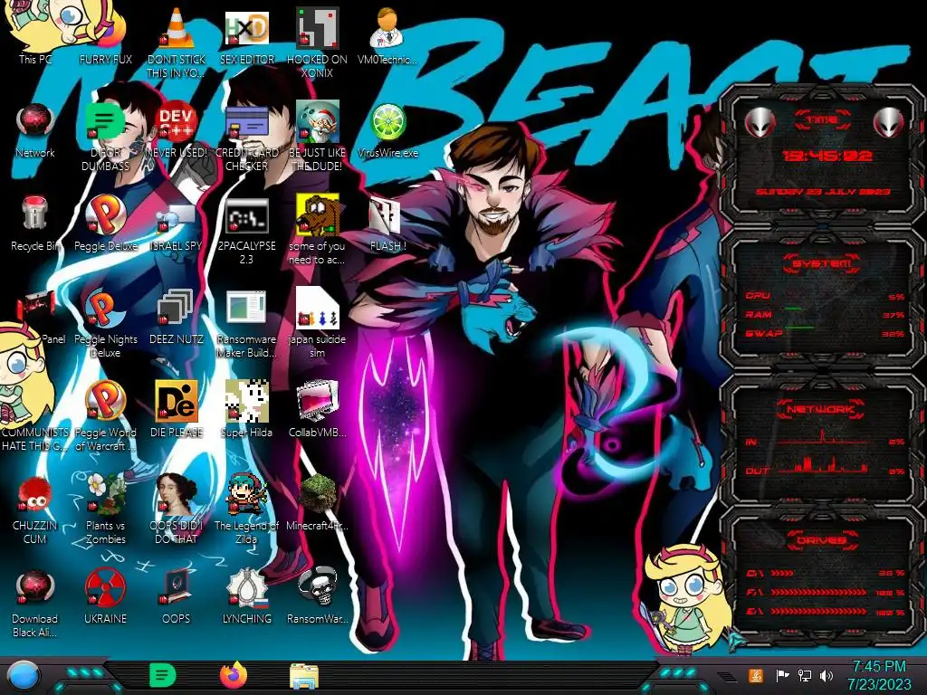Image resolution: width=927 pixels, height=695 pixels.
Task: Click the SYSTEM widget header
Action: [822, 263]
